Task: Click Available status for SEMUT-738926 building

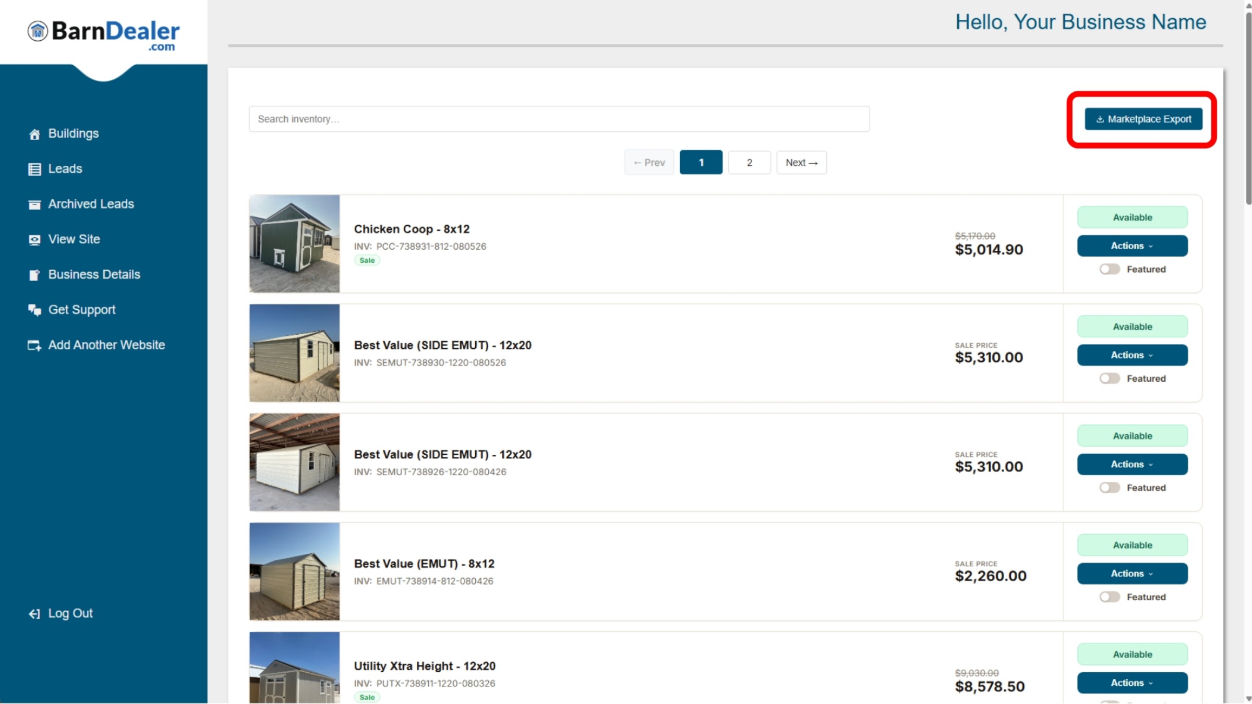Action: tap(1132, 436)
